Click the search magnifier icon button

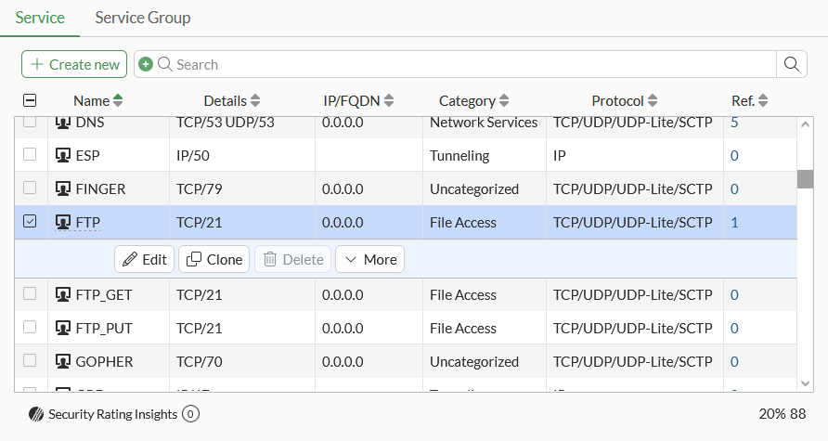tap(791, 64)
